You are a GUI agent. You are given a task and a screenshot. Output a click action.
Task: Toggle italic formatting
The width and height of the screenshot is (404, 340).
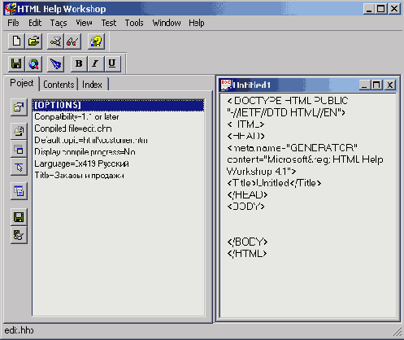pyautogui.click(x=95, y=63)
